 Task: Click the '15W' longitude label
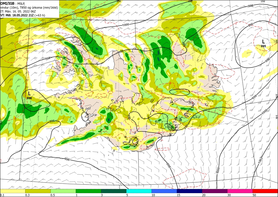190,1
